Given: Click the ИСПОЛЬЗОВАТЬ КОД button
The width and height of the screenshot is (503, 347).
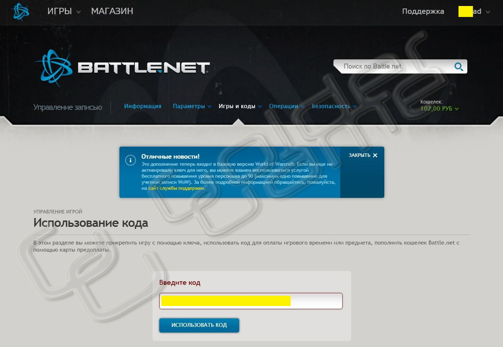Looking at the screenshot, I should click(x=199, y=325).
